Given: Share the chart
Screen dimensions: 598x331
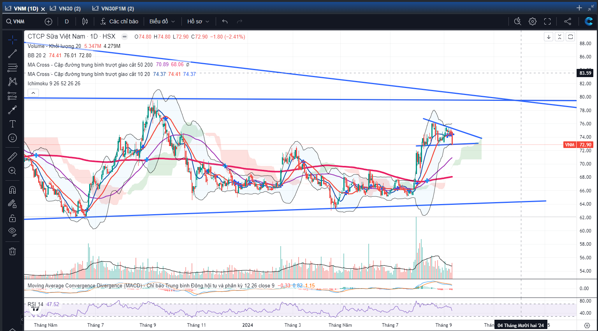Looking at the screenshot, I should point(568,21).
